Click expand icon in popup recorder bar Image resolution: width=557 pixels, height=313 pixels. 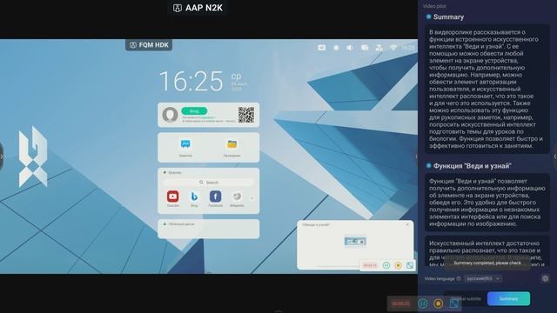click(x=410, y=265)
